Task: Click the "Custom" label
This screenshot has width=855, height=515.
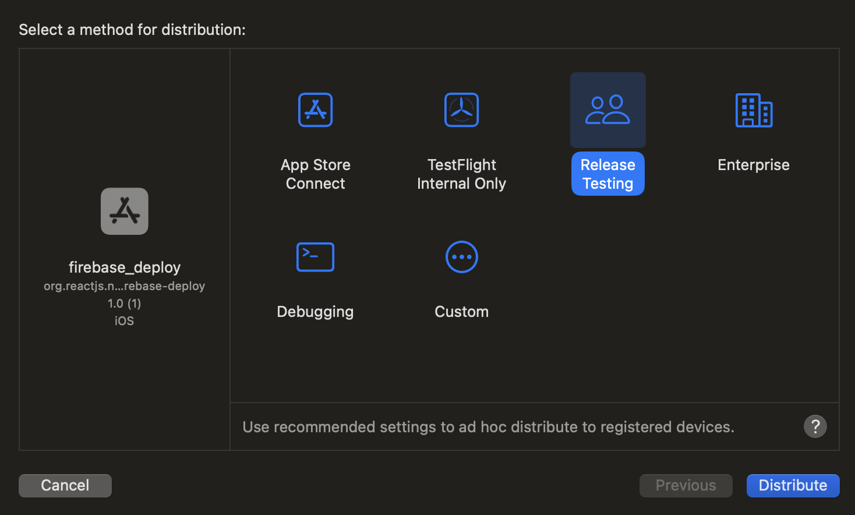Action: [x=461, y=312]
